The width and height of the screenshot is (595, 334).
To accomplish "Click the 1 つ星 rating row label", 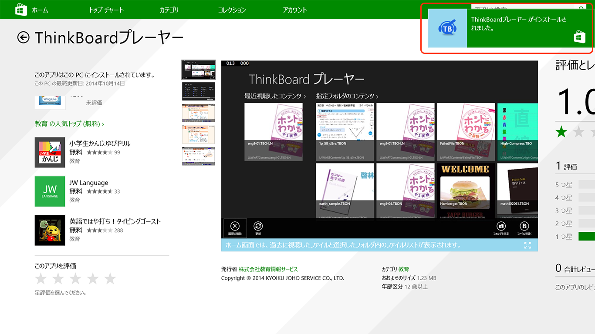I will (x=564, y=237).
